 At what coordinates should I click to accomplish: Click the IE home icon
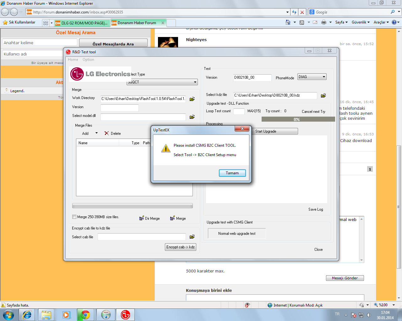[288, 22]
